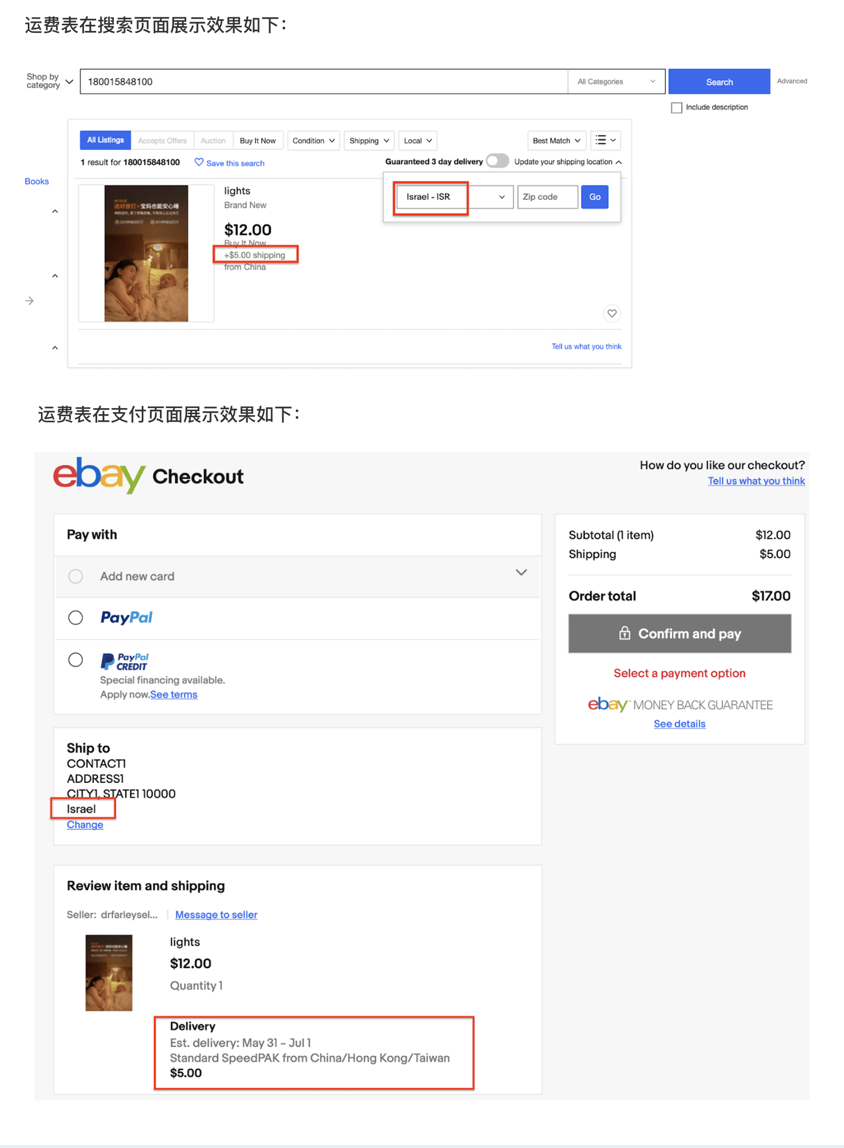This screenshot has height=1148, width=844.
Task: Open the Condition filter dropdown
Action: click(x=313, y=141)
